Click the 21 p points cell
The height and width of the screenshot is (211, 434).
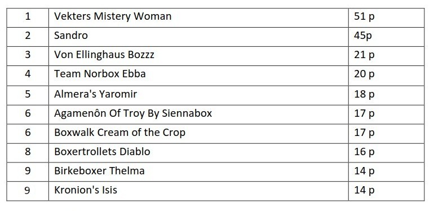pos(386,56)
